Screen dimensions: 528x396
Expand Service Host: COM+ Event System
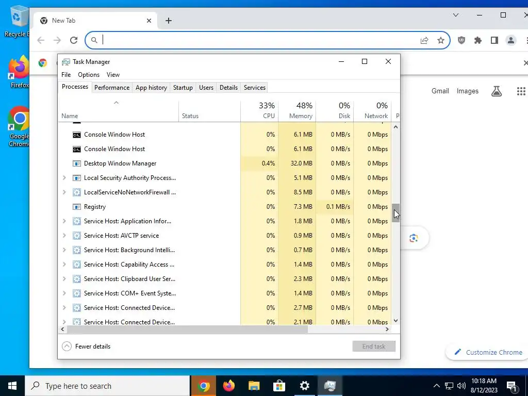point(64,293)
